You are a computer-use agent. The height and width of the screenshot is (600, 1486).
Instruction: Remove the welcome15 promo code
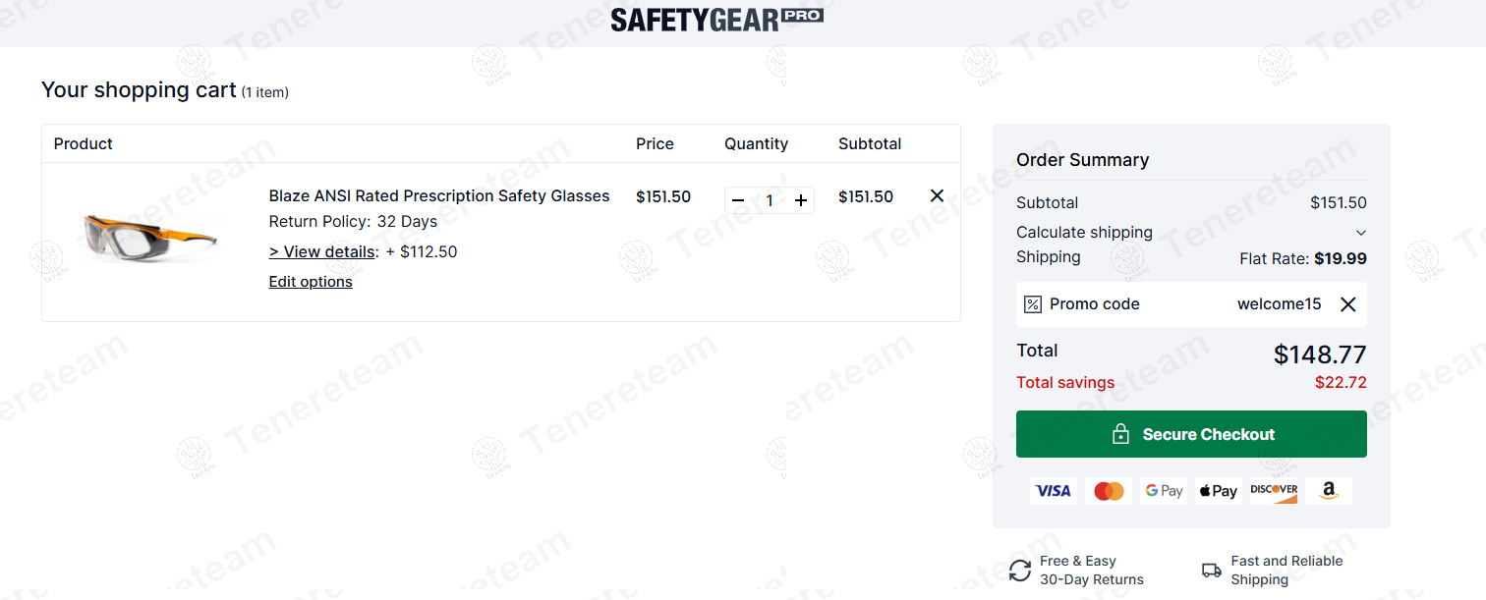click(1347, 304)
